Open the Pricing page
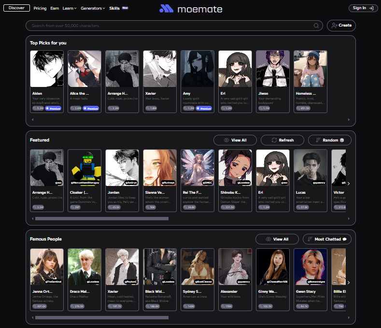Screen dimensions: 381x328 pyautogui.click(x=40, y=8)
